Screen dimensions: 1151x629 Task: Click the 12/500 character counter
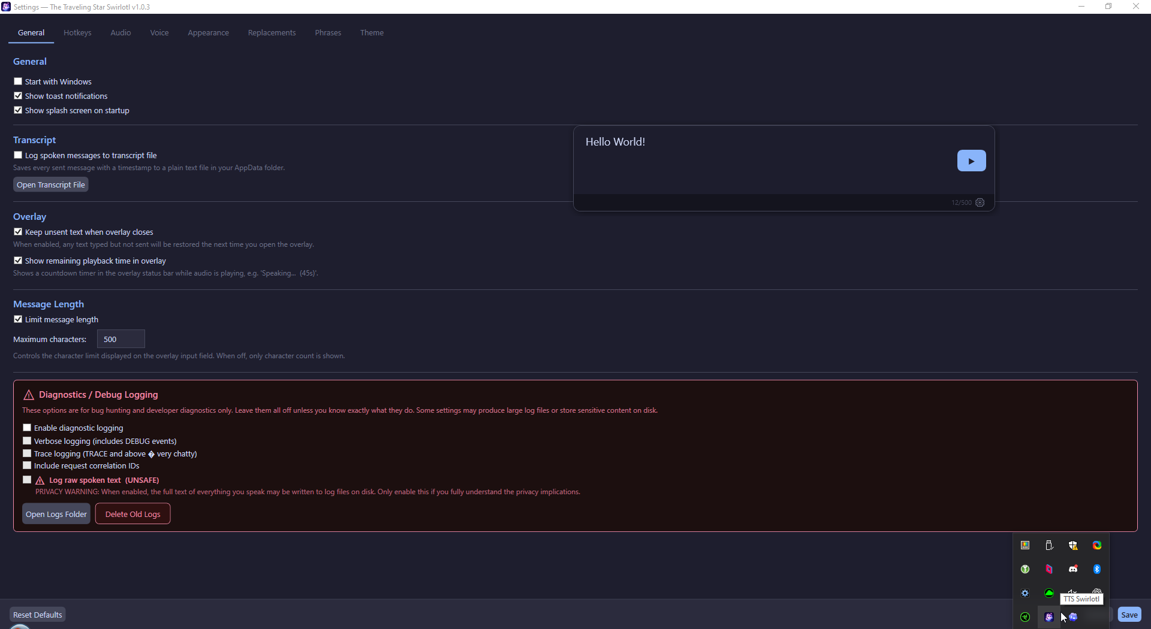(x=961, y=202)
